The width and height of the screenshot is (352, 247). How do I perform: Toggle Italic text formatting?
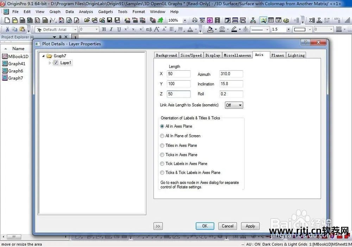(x=111, y=29)
